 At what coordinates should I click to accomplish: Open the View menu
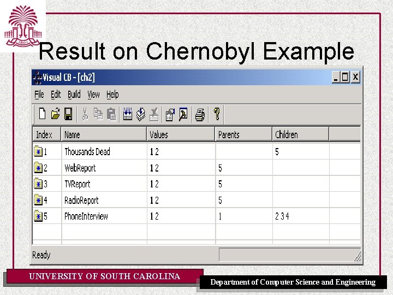pos(93,95)
